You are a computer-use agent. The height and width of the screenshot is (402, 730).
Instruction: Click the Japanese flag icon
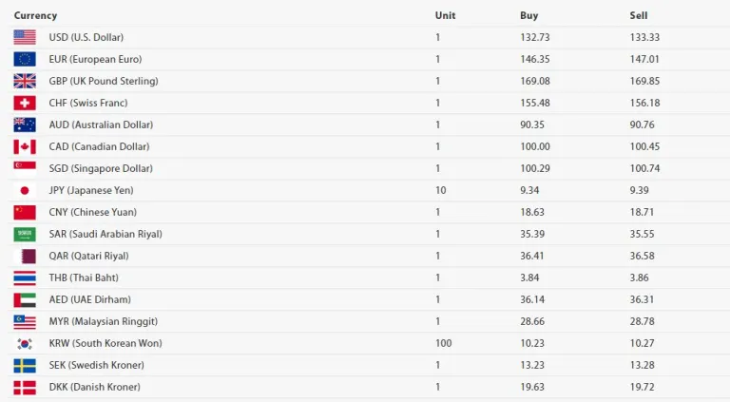coord(25,190)
